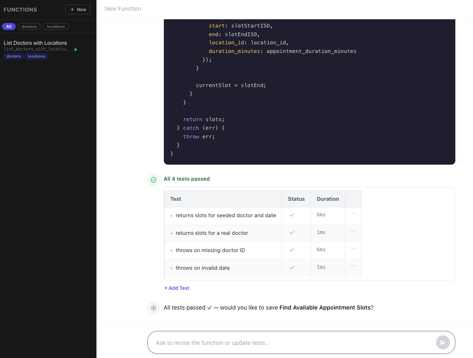Click the send message arrow icon
The image size is (473, 358).
[x=443, y=342]
